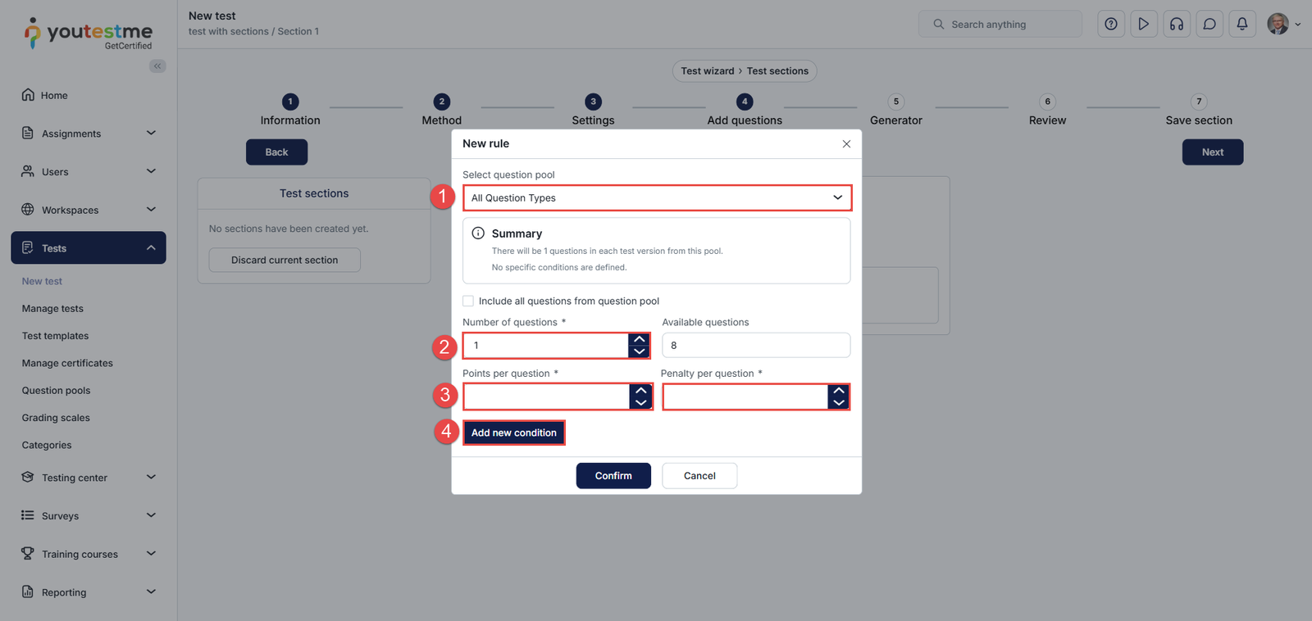
Task: Click the help question mark icon
Action: (x=1111, y=25)
